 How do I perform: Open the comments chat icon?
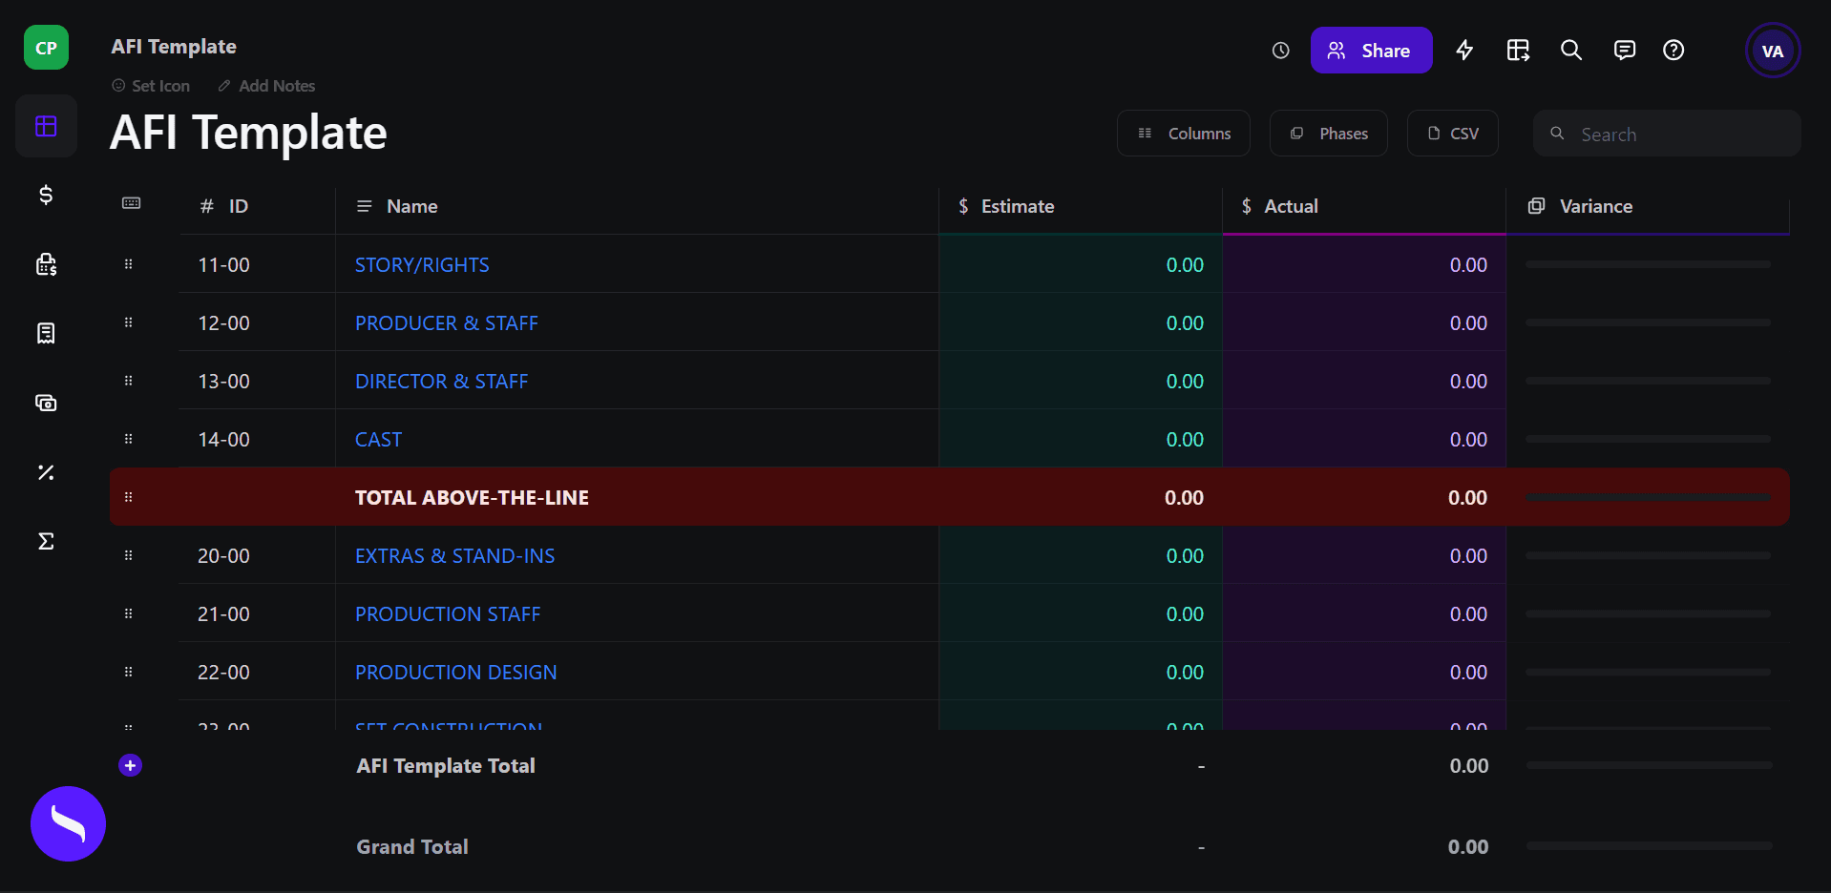pos(1624,51)
